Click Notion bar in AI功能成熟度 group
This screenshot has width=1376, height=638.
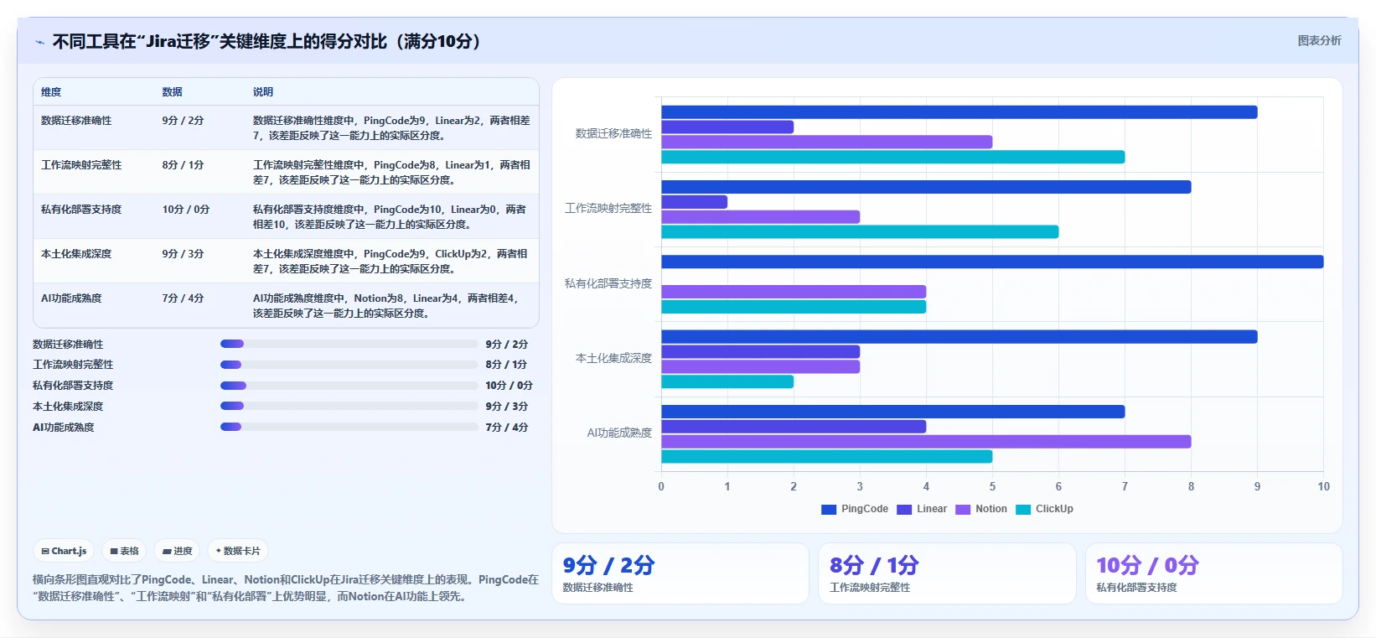[926, 442]
